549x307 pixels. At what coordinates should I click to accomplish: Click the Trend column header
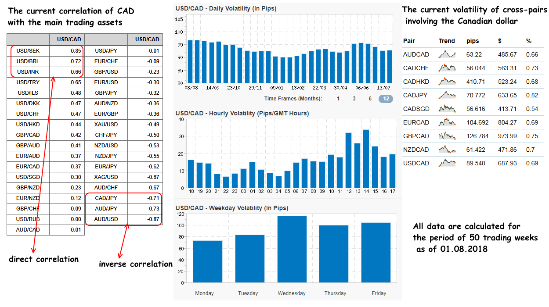tap(447, 41)
